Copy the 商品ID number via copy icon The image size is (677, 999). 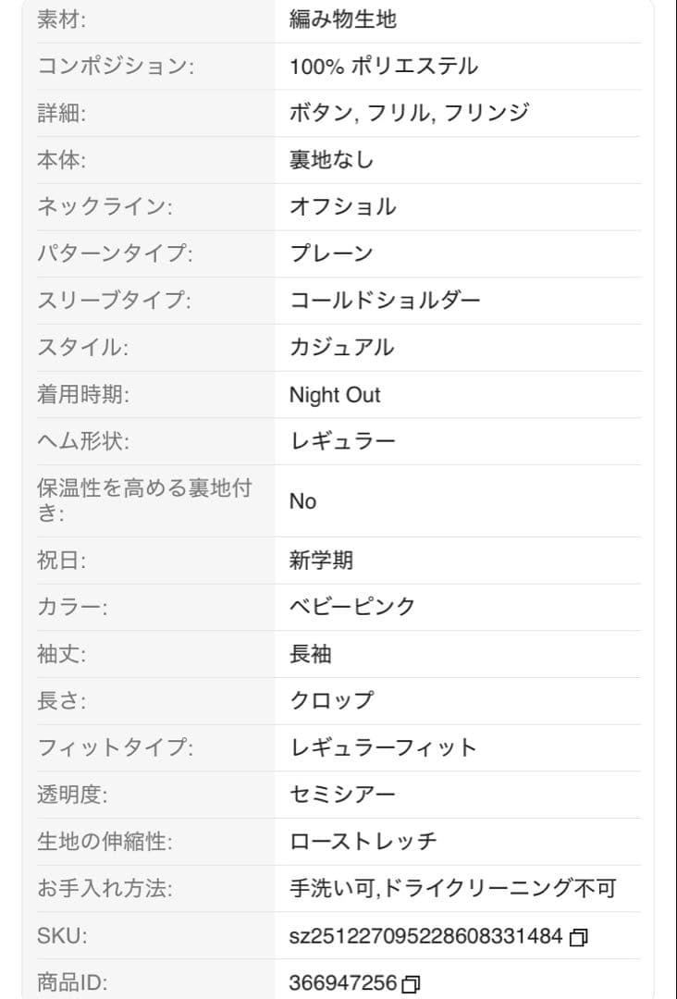point(411,983)
